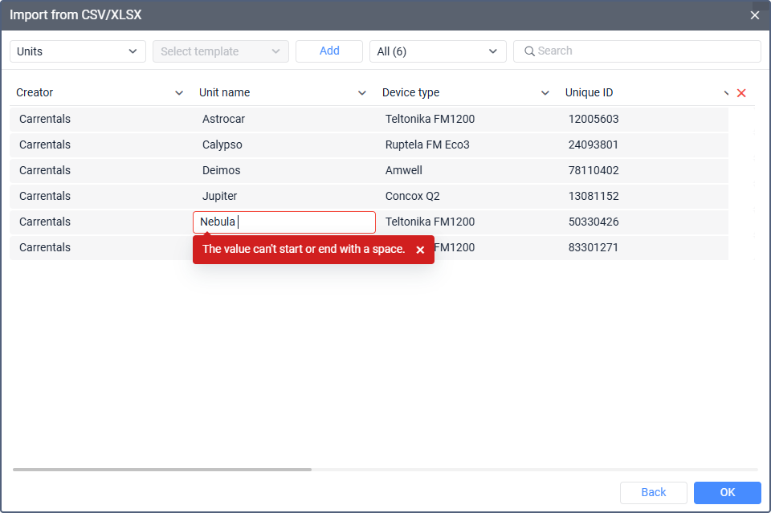The image size is (771, 513).
Task: Go back with the Back button
Action: (653, 492)
